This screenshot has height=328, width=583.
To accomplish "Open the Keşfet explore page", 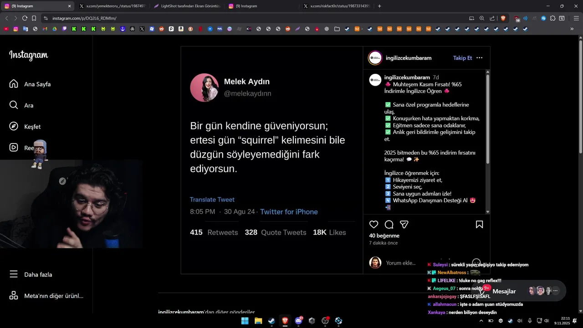I will click(x=25, y=127).
